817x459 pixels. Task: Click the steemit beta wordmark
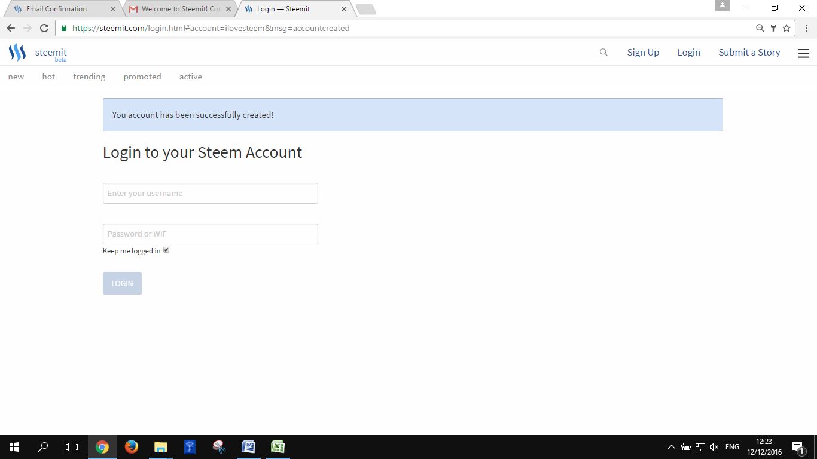click(51, 54)
